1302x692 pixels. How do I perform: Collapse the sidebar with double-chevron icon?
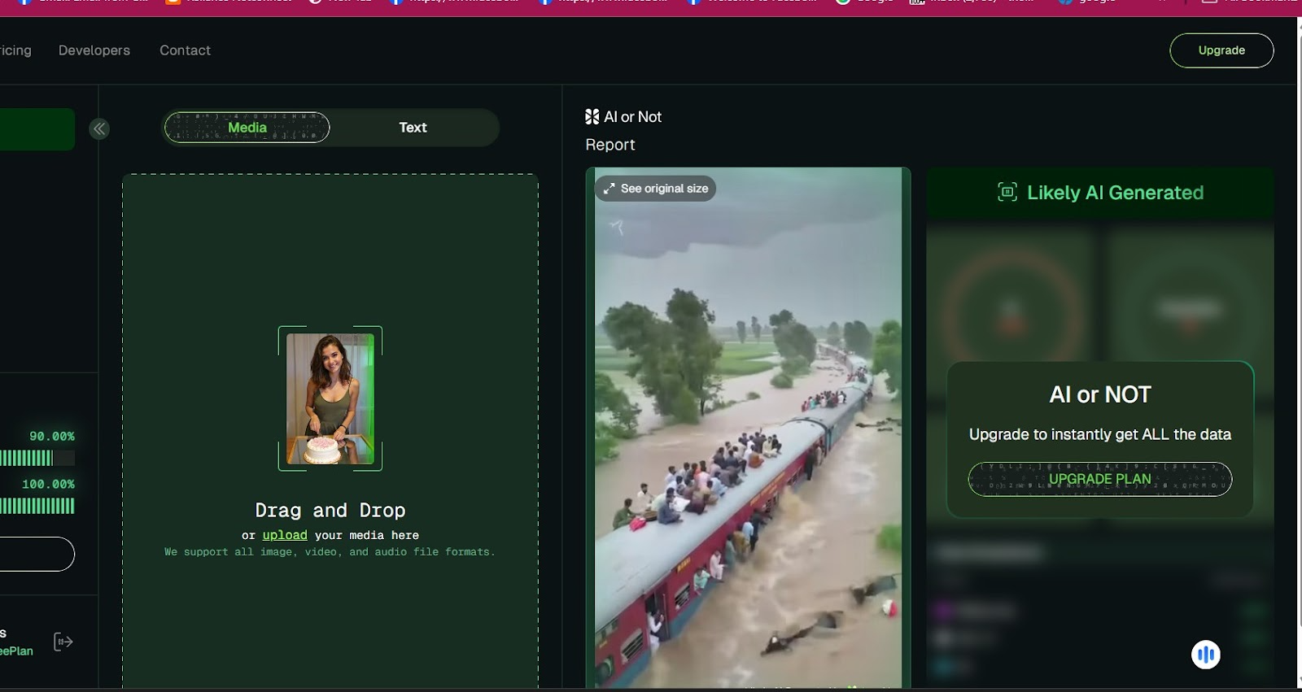pos(99,128)
